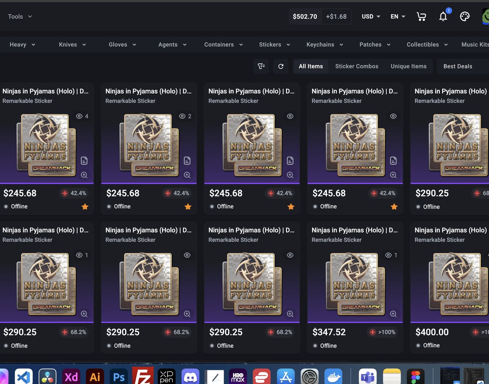Open the filter options panel

pos(261,66)
